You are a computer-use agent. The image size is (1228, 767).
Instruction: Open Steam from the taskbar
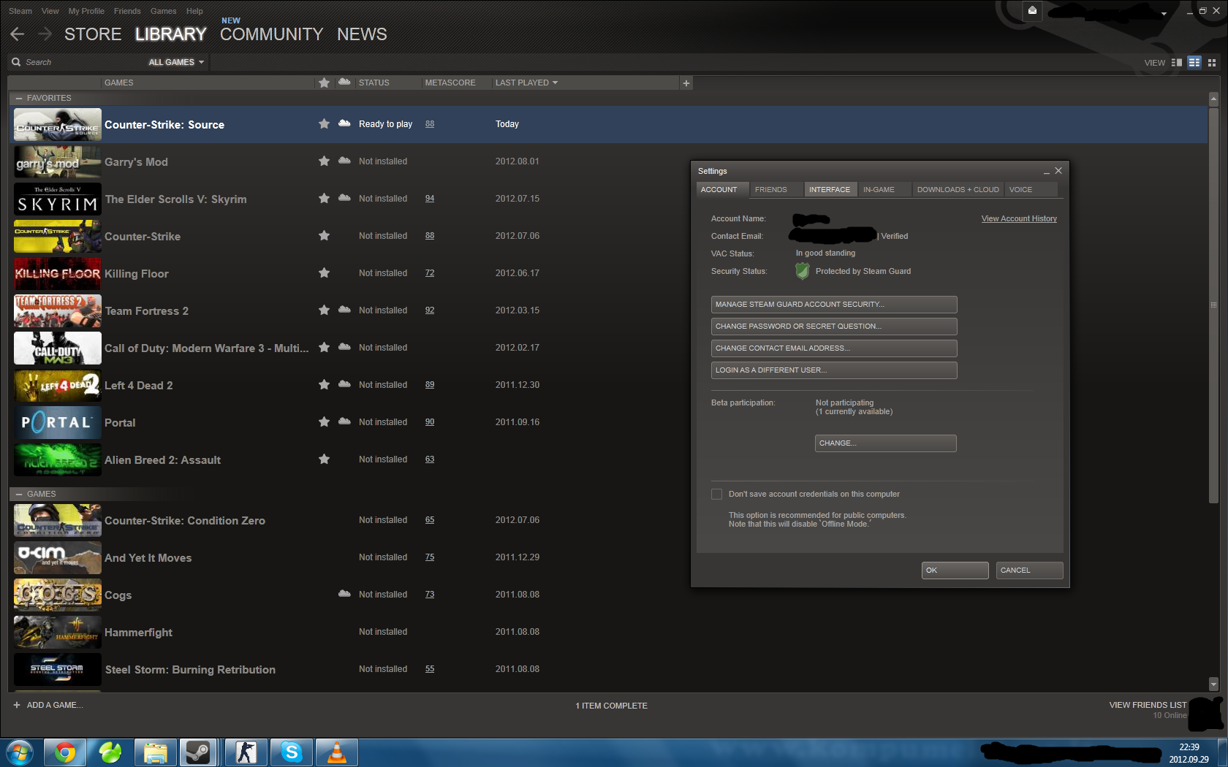pyautogui.click(x=198, y=752)
